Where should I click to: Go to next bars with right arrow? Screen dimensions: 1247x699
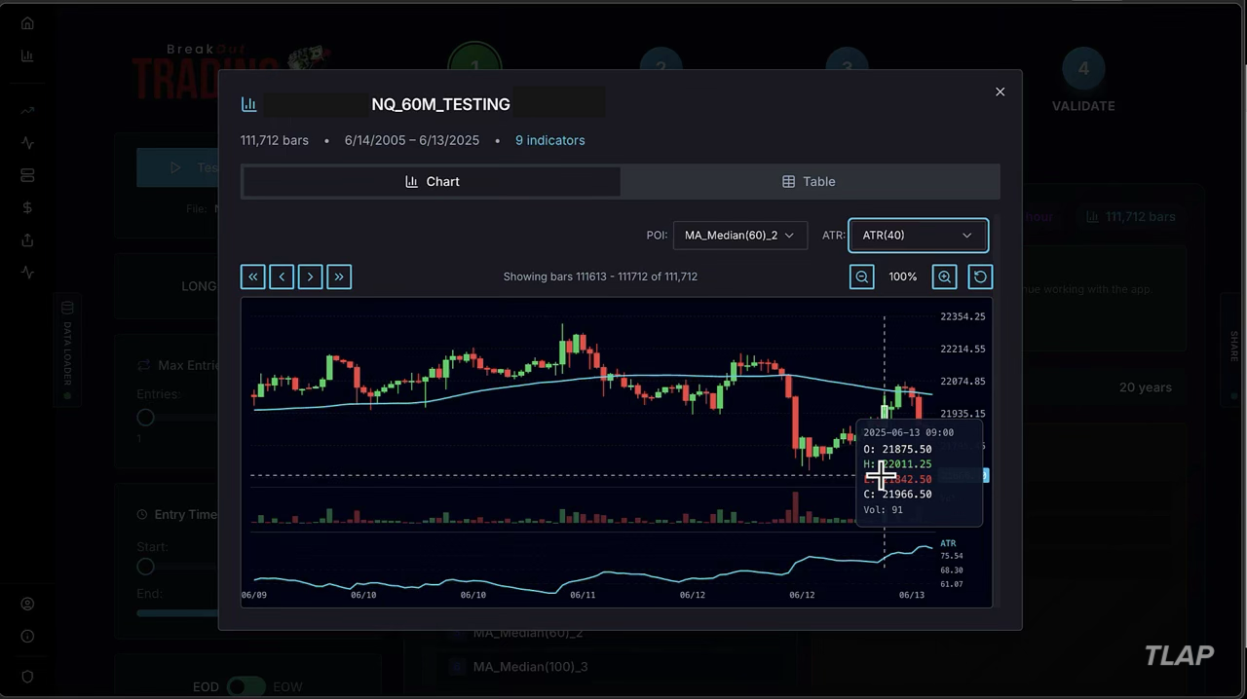[310, 276]
